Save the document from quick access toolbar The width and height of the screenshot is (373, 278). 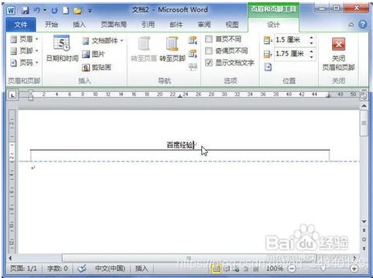click(25, 10)
